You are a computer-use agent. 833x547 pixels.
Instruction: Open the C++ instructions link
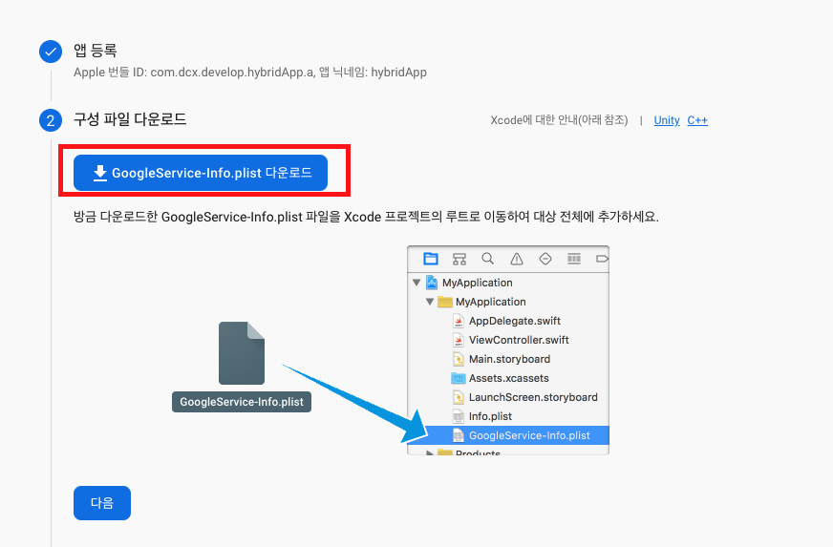pyautogui.click(x=697, y=120)
